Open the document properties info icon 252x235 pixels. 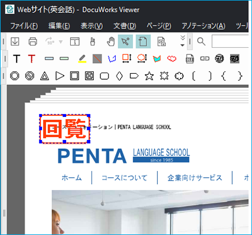[x=75, y=41]
